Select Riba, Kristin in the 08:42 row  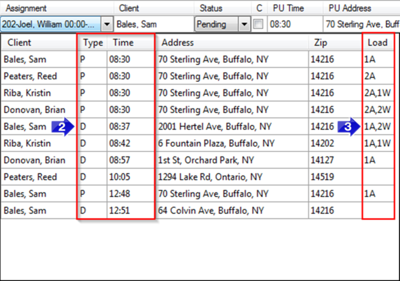pyautogui.click(x=27, y=143)
